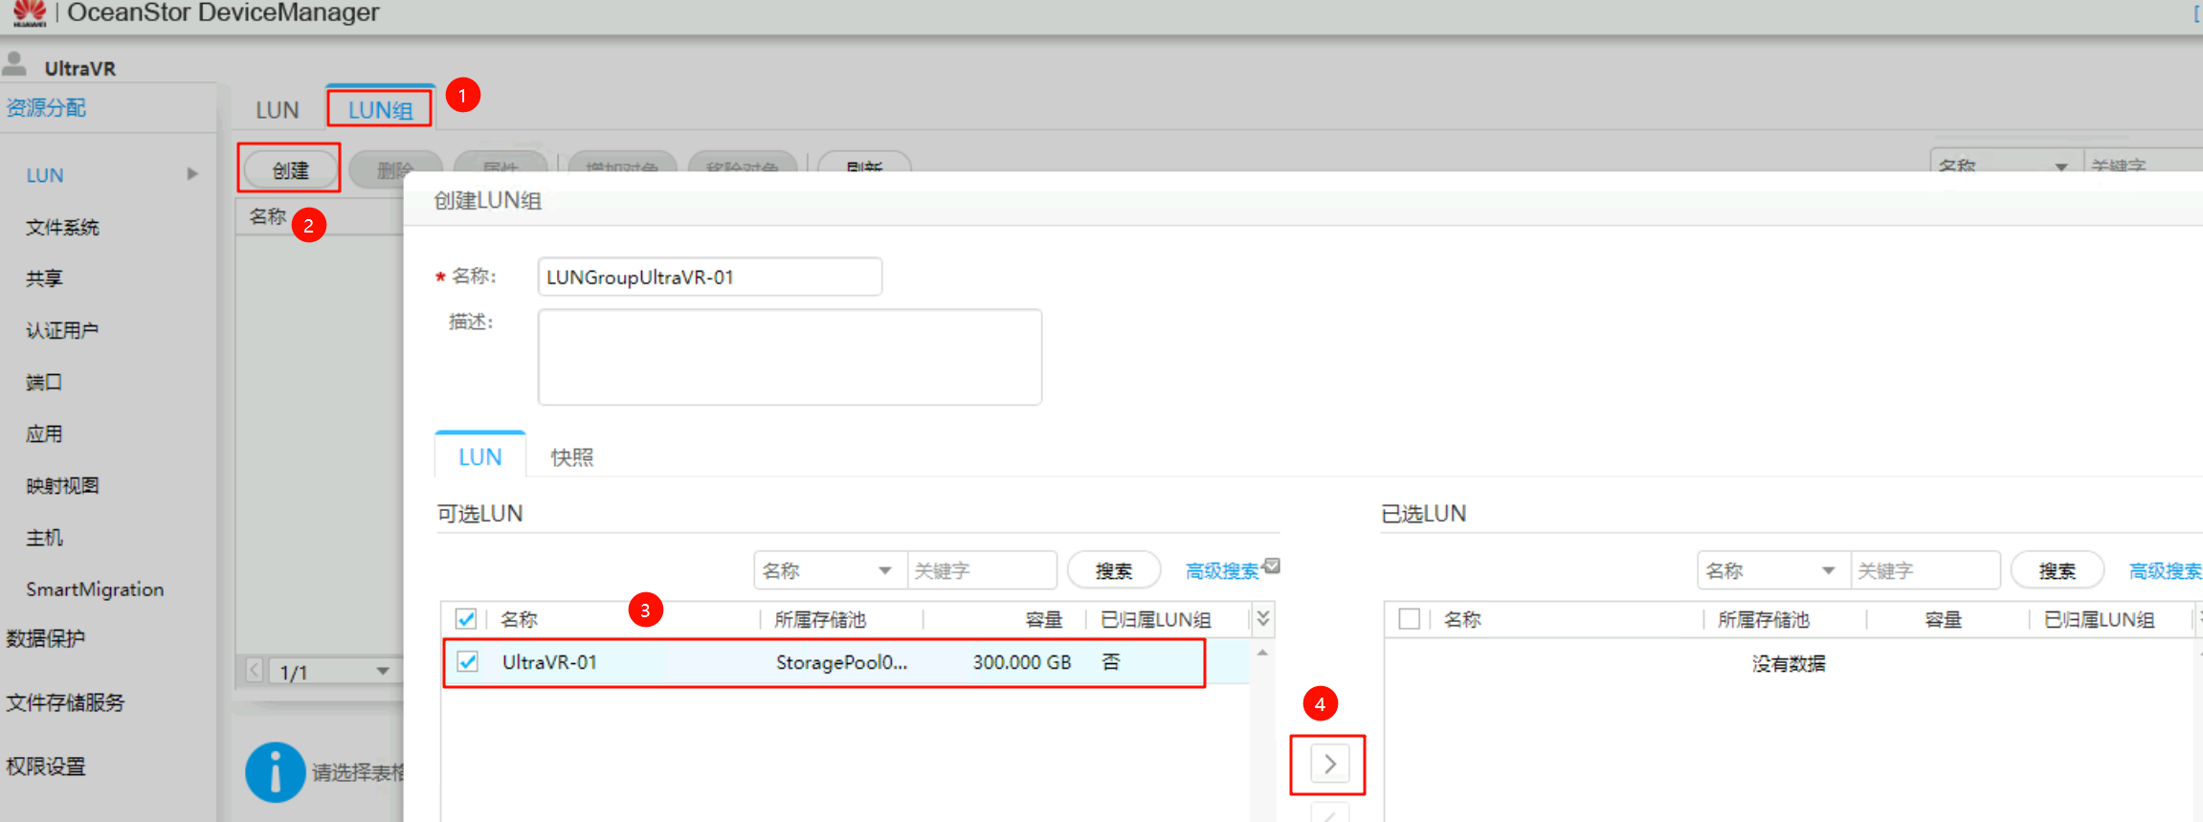Click the UltraVR user avatar icon
Image resolution: width=2203 pixels, height=822 pixels.
click(x=15, y=65)
